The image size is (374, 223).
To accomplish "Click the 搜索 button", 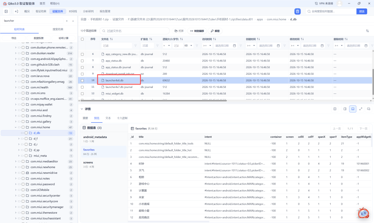I will pyautogui.click(x=362, y=11).
